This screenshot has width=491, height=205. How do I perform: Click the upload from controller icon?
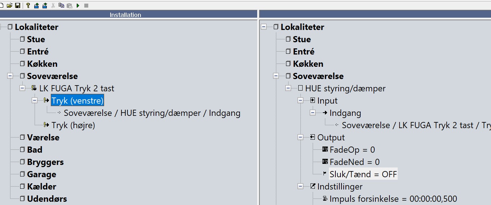tap(36, 5)
